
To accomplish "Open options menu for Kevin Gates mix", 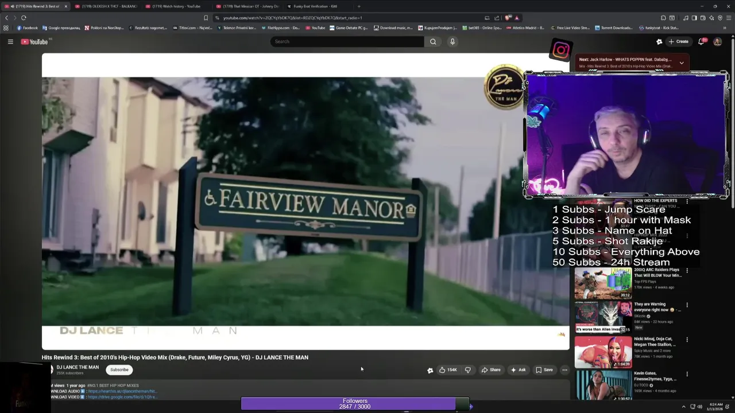I will [x=687, y=374].
